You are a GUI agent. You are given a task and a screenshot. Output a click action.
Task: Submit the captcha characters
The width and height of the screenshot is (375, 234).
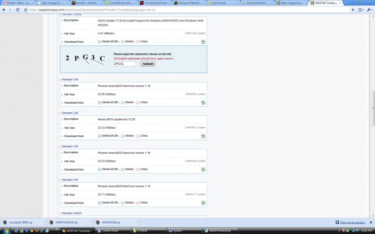tap(147, 64)
